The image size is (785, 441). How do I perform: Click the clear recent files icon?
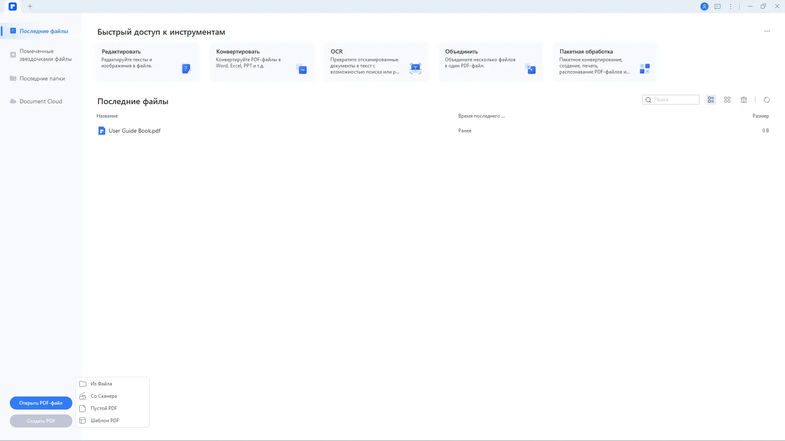point(744,100)
